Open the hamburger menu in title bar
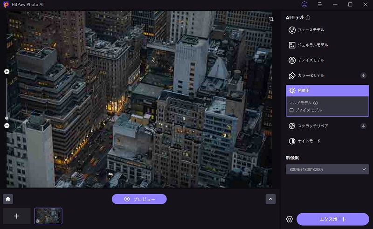The height and width of the screenshot is (229, 373). (320, 5)
